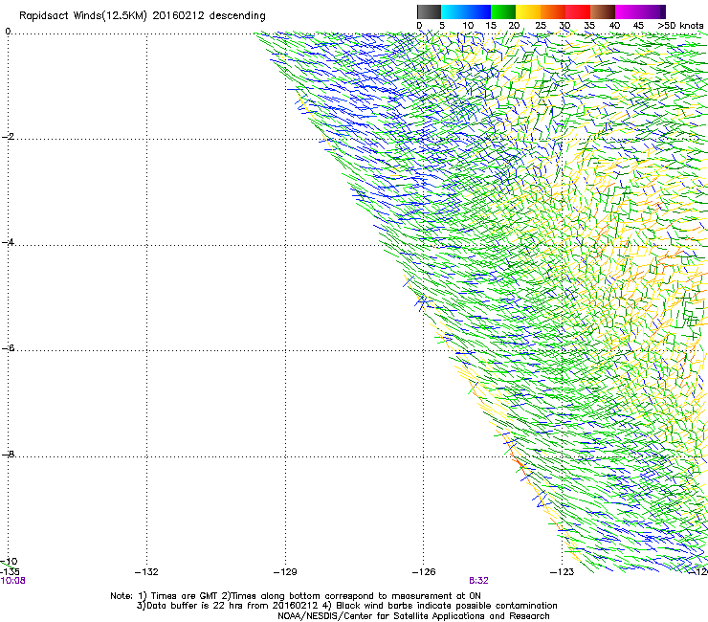Click the '3)Data buffer is 22 hrs' note line
The height and width of the screenshot is (622, 708).
[x=346, y=606]
